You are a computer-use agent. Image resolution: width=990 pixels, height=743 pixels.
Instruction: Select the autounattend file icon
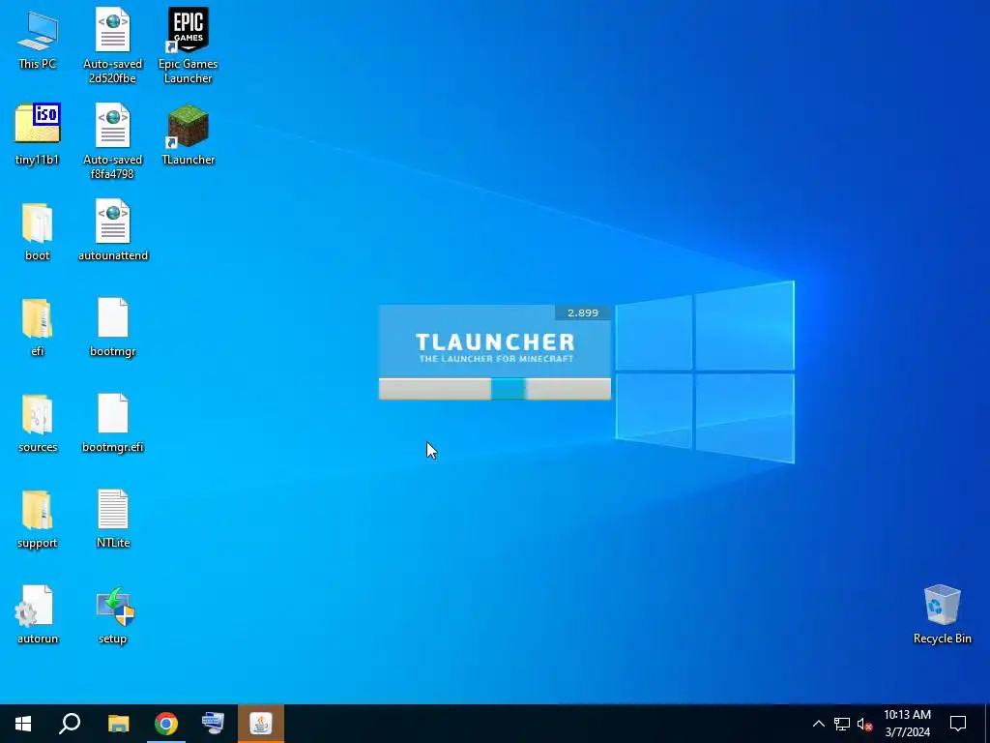pos(113,230)
